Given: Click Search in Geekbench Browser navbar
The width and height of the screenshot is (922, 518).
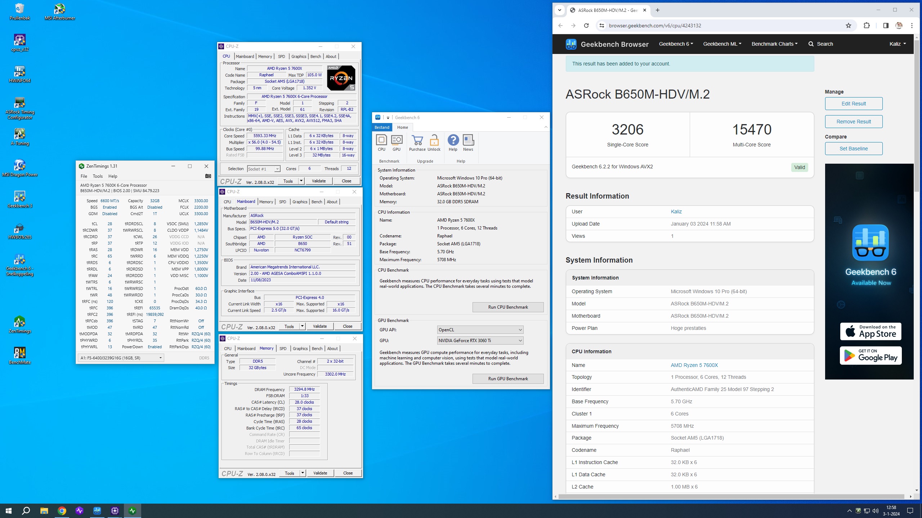Looking at the screenshot, I should tap(821, 44).
